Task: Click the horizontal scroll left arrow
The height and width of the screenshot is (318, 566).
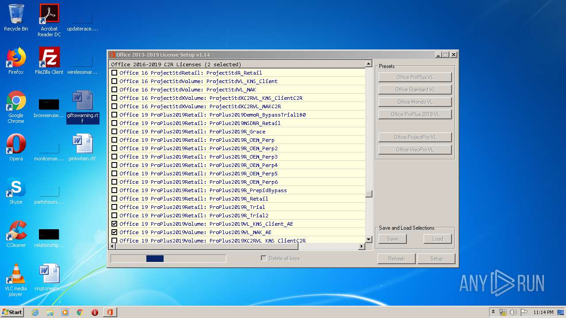Action: (112, 246)
